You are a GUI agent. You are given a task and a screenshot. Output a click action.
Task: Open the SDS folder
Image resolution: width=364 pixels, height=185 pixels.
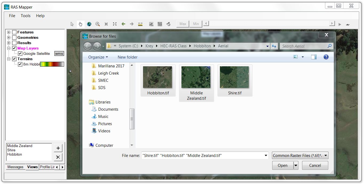point(98,87)
